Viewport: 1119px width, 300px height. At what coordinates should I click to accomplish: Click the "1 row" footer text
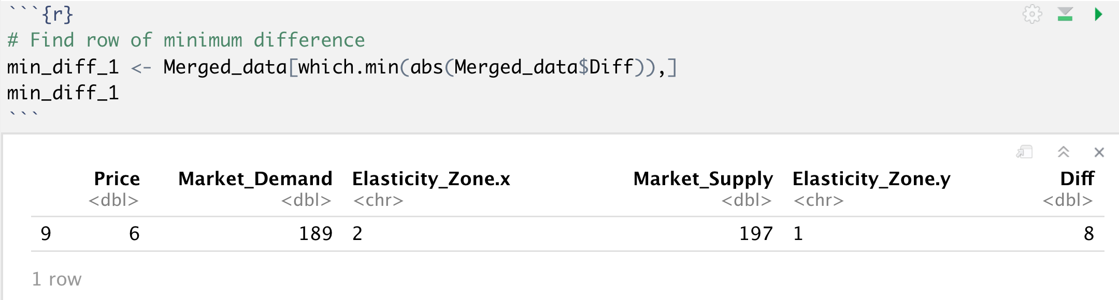tap(57, 279)
